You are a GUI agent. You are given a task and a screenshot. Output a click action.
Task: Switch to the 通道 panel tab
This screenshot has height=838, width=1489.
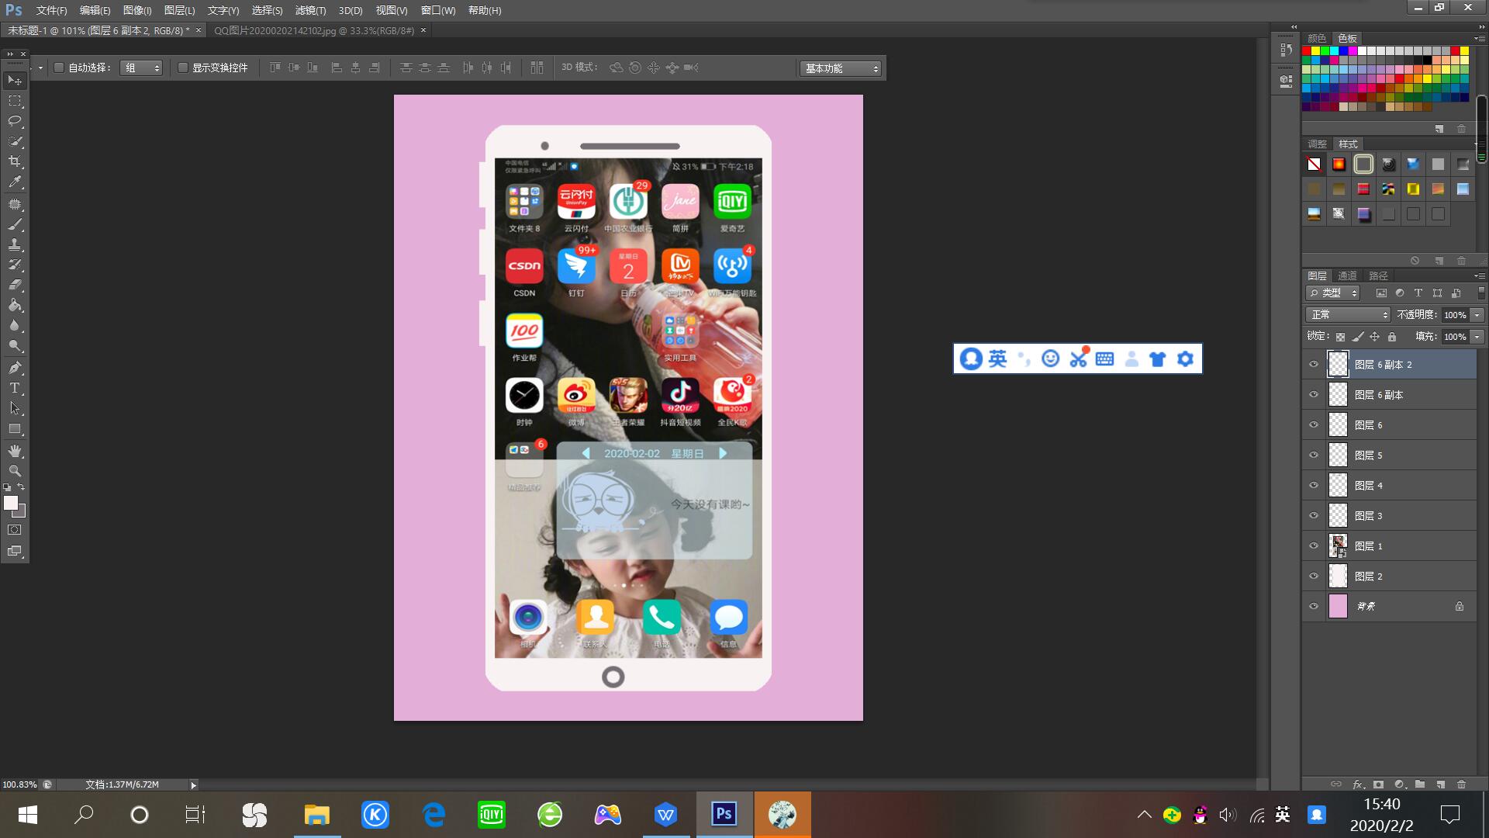click(1347, 275)
